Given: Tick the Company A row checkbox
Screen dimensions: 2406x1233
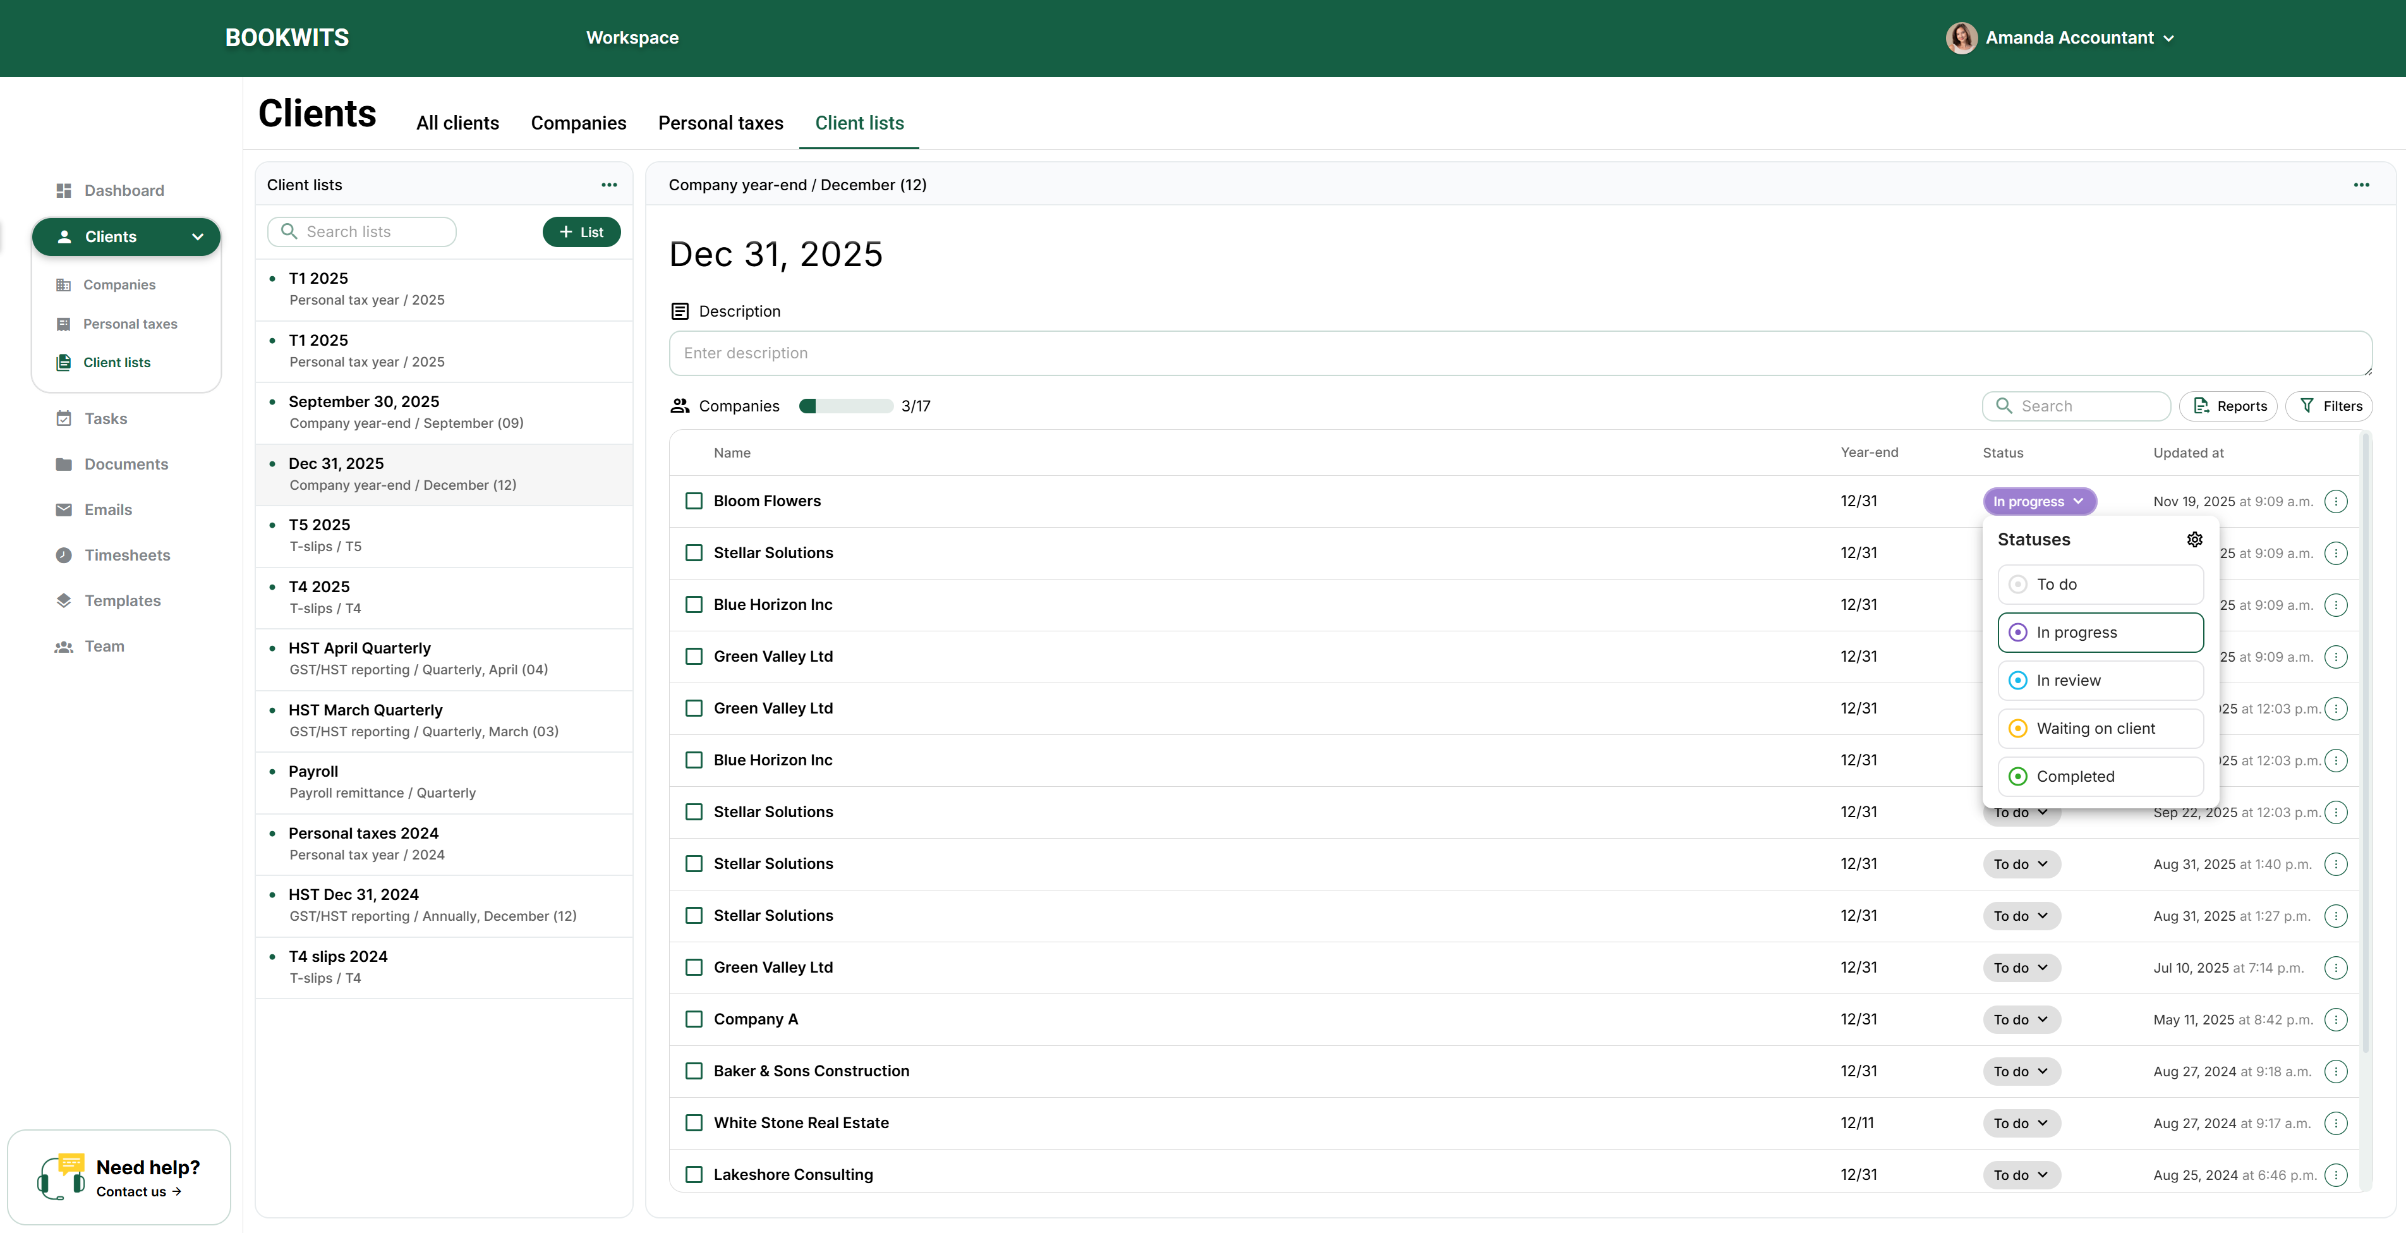Looking at the screenshot, I should point(694,1019).
